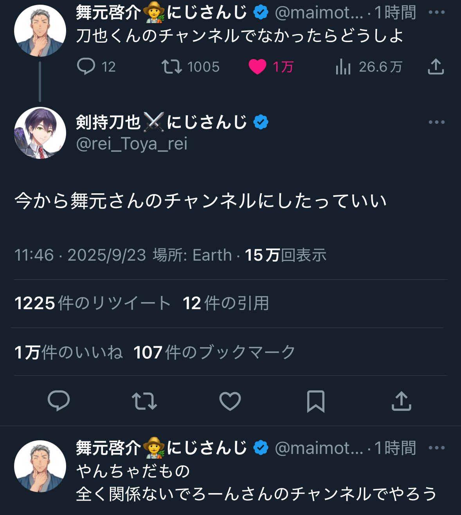Bookmark Kenmochi Toya's main tweet
The width and height of the screenshot is (461, 515).
pyautogui.click(x=315, y=401)
